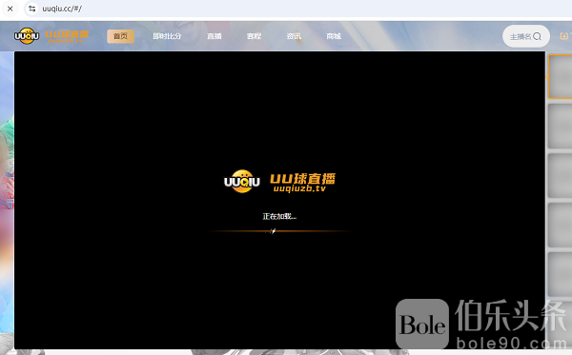Click the UUQIU logo in header

pos(51,35)
